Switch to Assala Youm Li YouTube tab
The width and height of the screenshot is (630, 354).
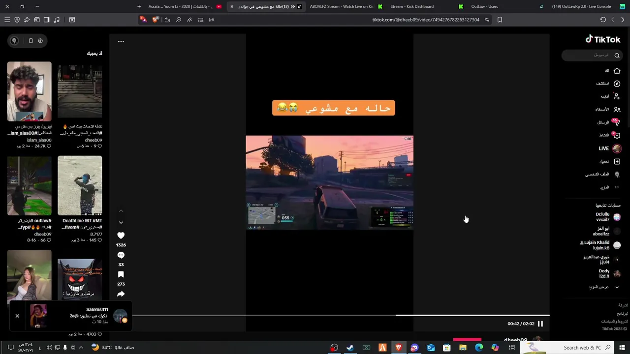[x=185, y=6]
